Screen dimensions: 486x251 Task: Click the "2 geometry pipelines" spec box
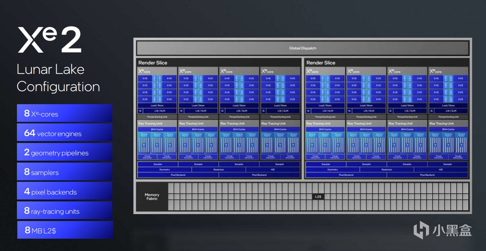point(64,152)
